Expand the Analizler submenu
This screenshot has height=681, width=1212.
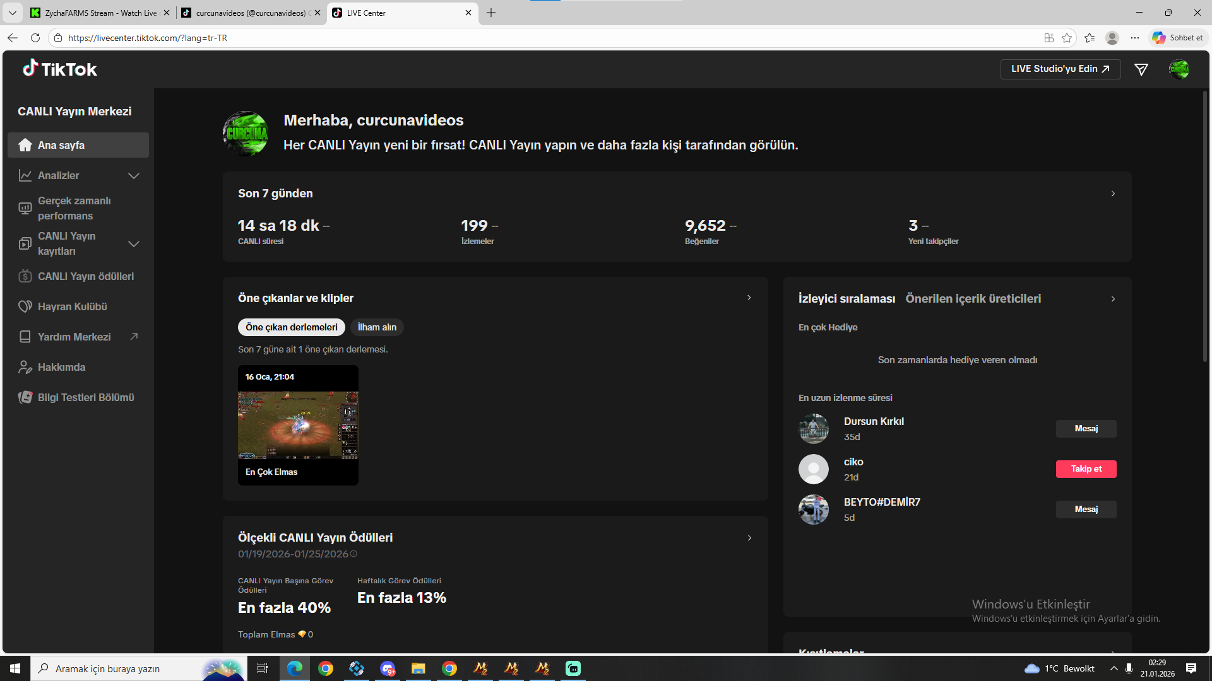pos(134,175)
